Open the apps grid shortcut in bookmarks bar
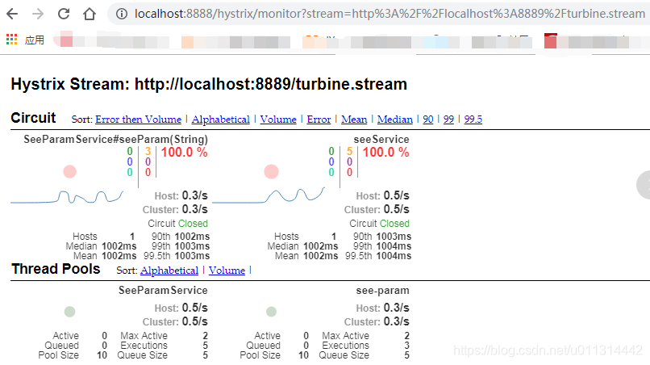 point(11,40)
